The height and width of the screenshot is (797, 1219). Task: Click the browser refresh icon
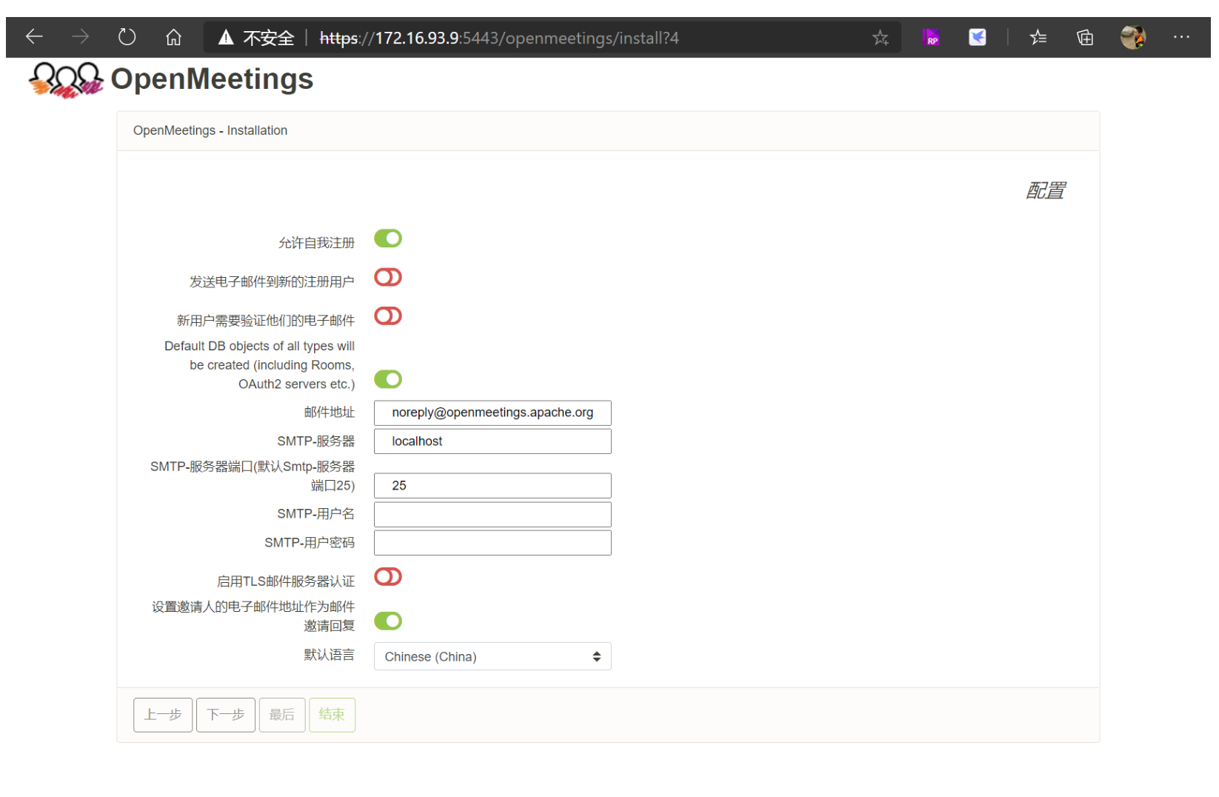pyautogui.click(x=127, y=37)
